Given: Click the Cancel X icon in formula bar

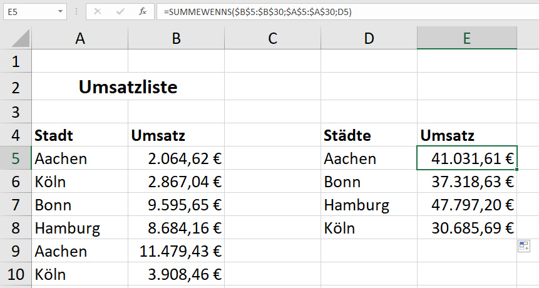Looking at the screenshot, I should [98, 12].
